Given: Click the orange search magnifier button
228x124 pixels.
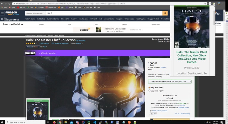Looking at the screenshot, I should point(165,13).
